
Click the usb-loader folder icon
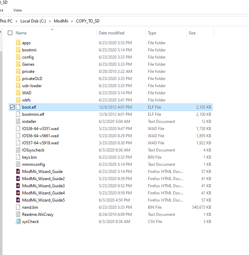(18, 86)
